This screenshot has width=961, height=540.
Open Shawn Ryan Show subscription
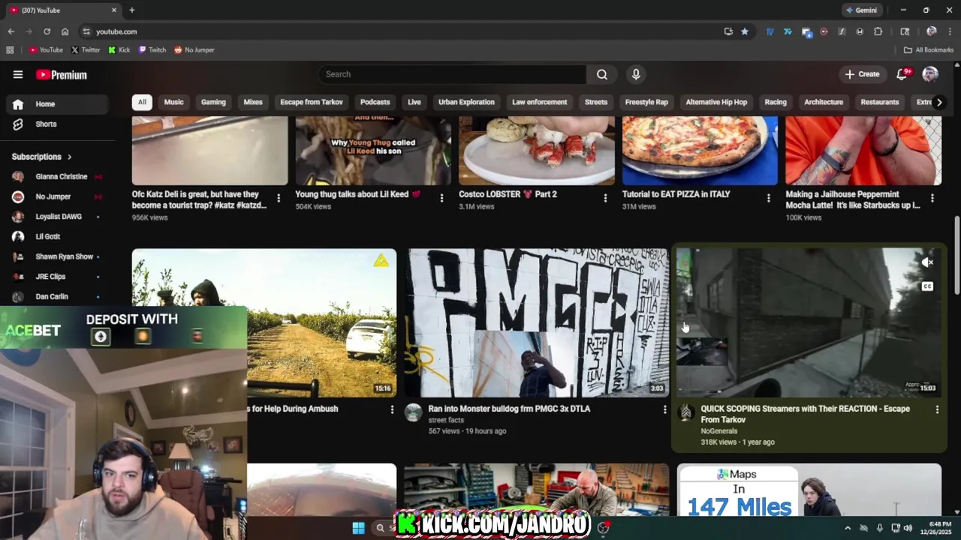click(x=55, y=256)
